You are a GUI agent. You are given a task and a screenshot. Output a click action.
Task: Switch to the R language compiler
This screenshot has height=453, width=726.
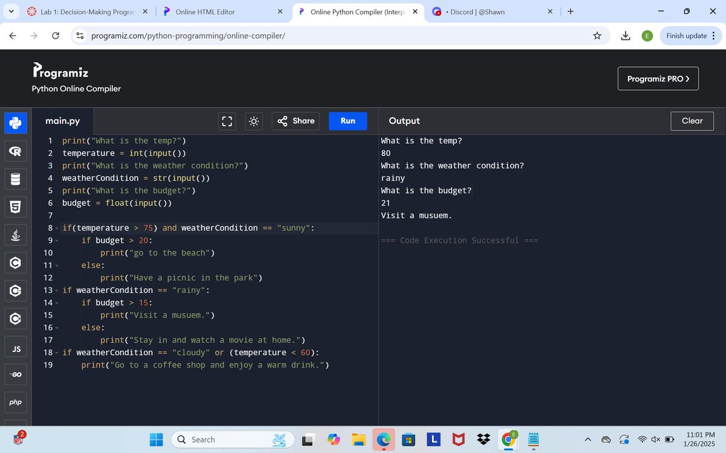click(16, 151)
